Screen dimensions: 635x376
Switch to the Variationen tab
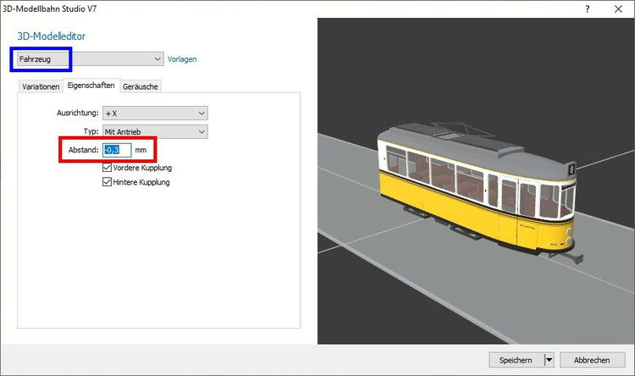coord(41,86)
